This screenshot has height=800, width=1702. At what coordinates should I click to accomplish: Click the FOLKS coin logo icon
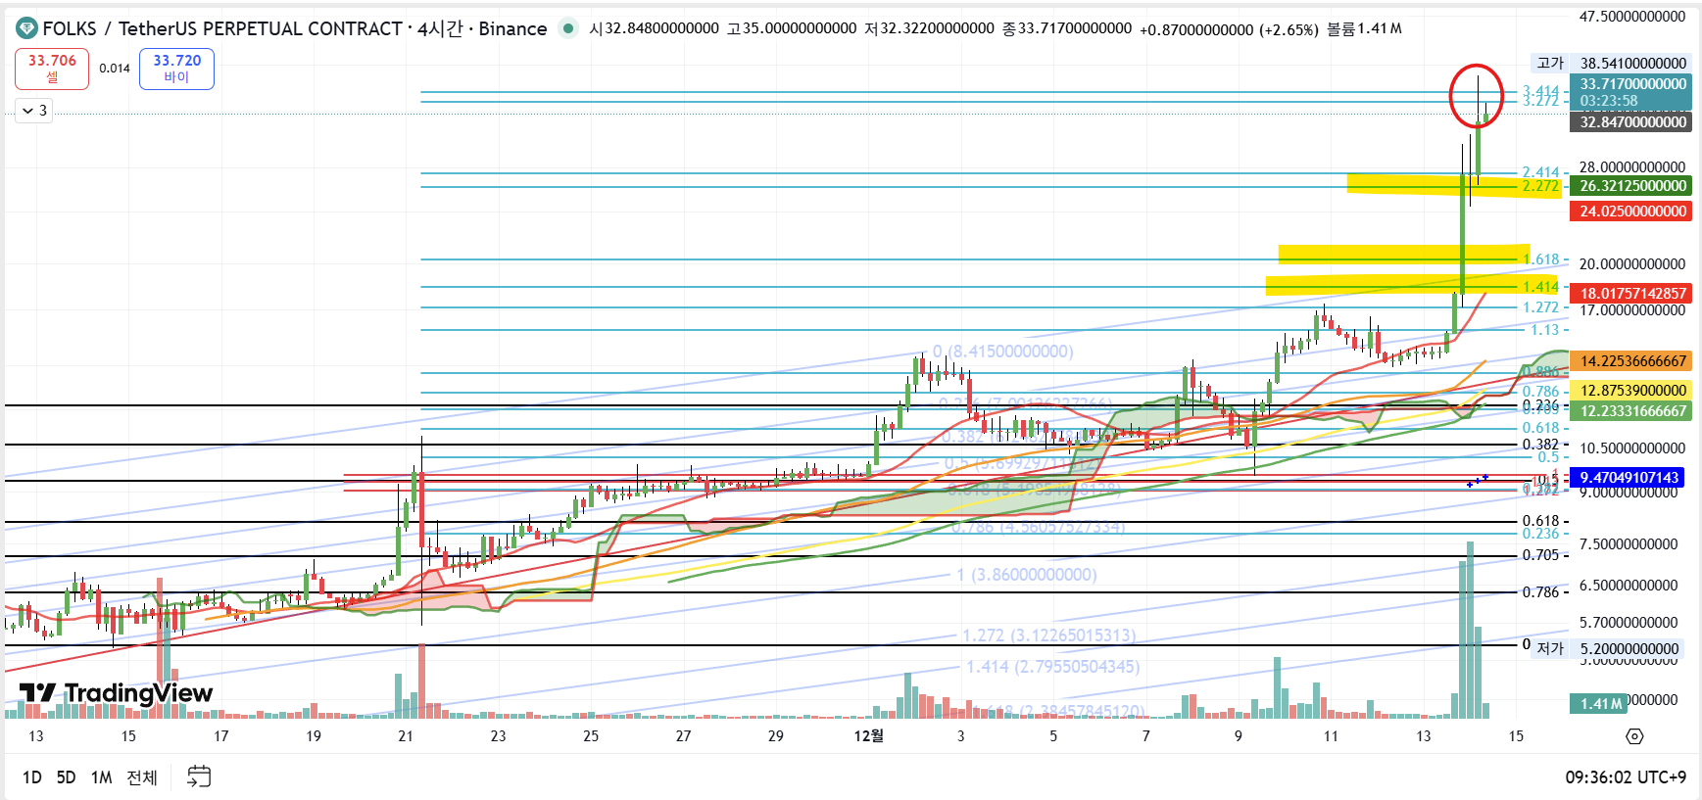[26, 28]
